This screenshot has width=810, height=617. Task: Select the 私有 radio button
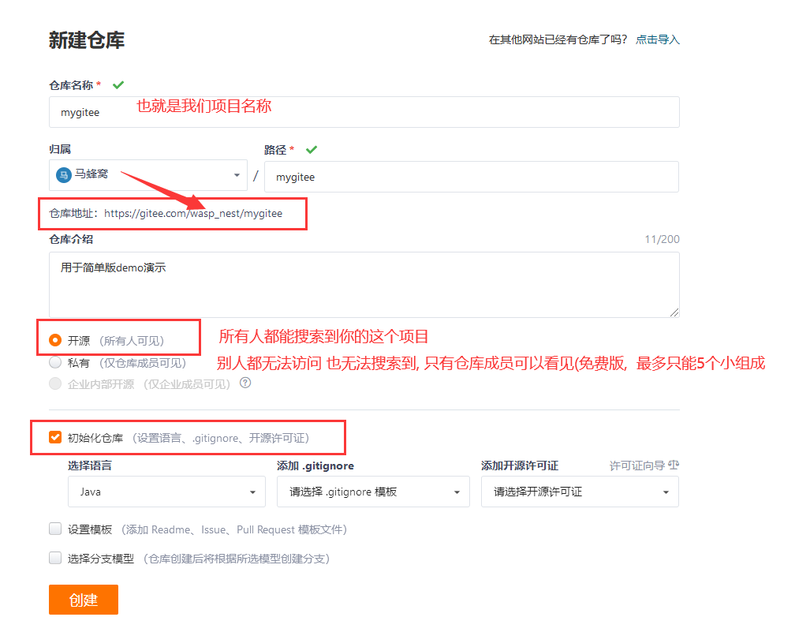55,363
